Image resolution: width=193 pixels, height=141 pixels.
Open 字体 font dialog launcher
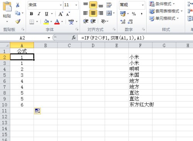(x=77, y=29)
